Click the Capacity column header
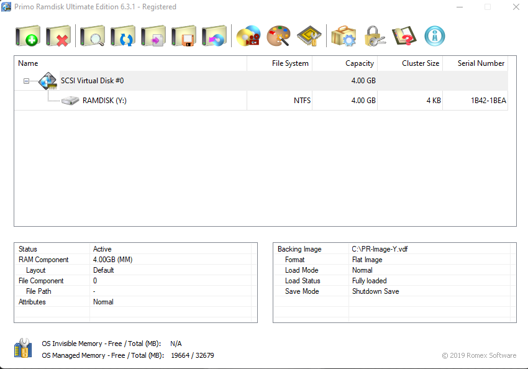Viewport: 528px width, 369px height. pyautogui.click(x=359, y=63)
